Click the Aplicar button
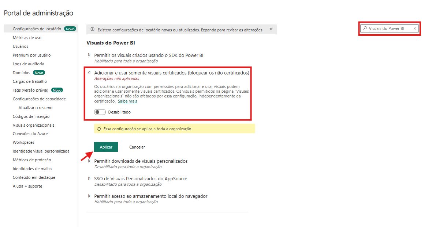The width and height of the screenshot is (432, 227). [x=106, y=147]
